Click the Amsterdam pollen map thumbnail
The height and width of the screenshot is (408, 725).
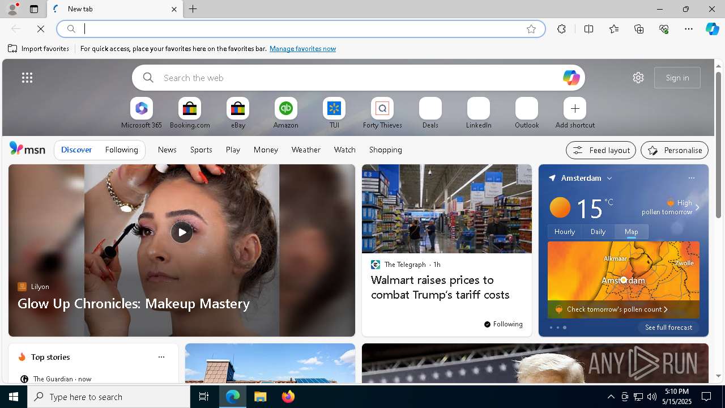tap(624, 280)
